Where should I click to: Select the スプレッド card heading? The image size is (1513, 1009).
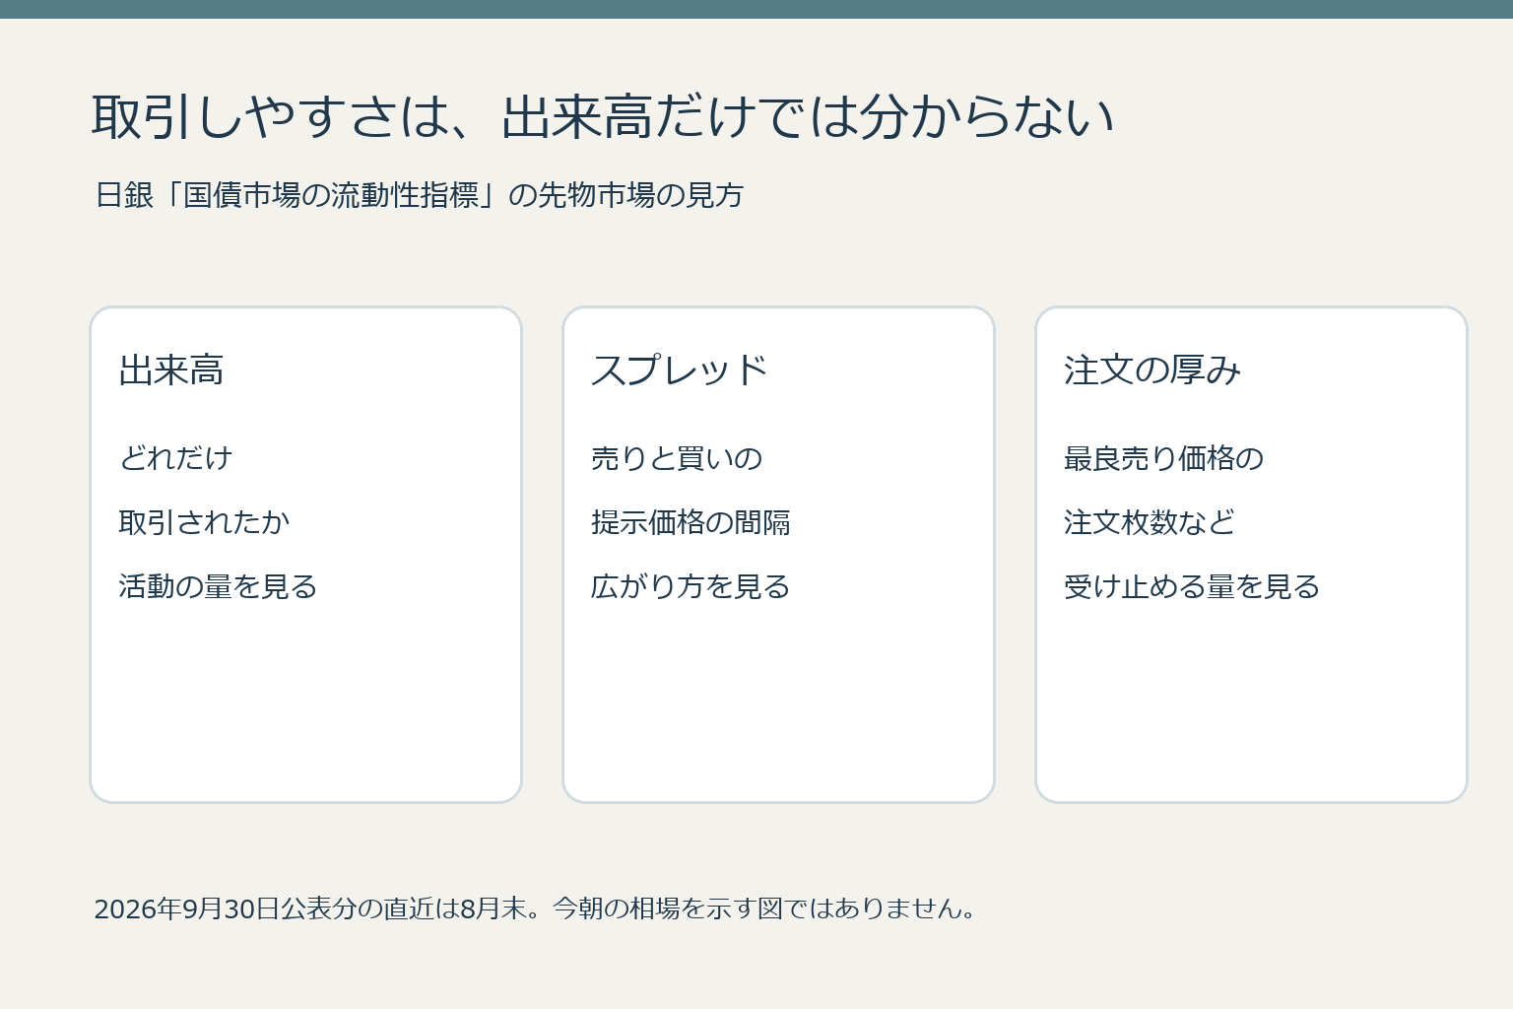click(679, 370)
